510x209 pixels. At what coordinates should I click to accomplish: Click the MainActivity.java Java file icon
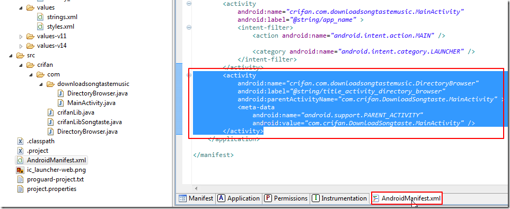[x=60, y=103]
